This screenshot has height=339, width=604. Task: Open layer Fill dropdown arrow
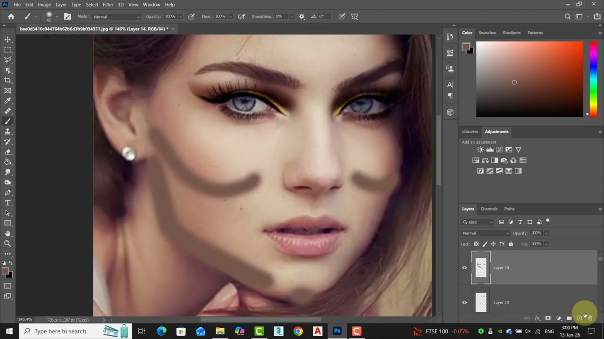(546, 244)
